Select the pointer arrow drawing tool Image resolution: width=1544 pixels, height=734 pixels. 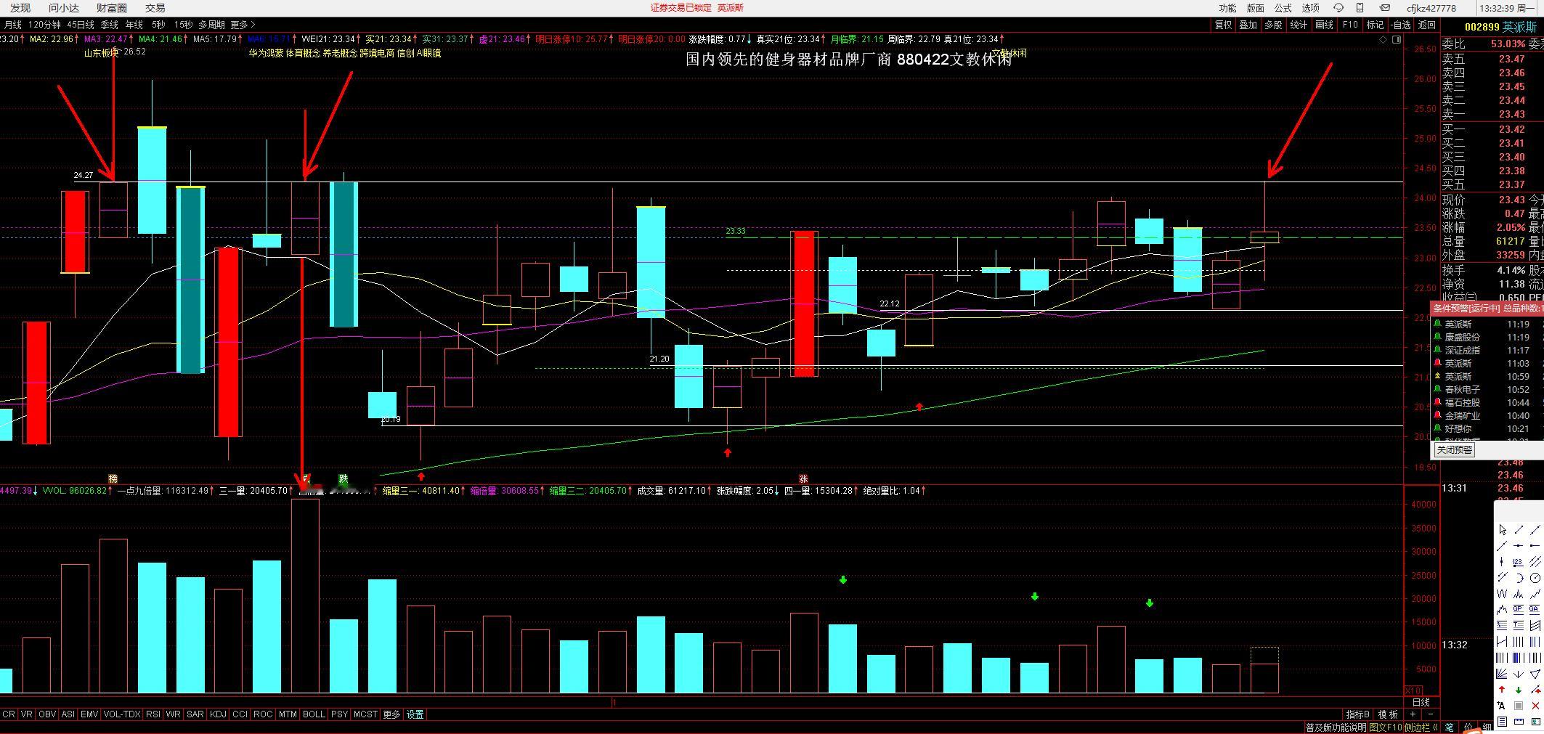click(1502, 529)
